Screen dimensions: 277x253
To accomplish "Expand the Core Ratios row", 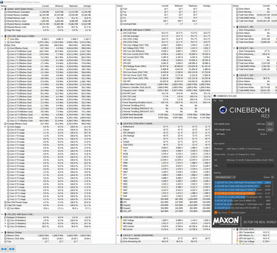I will pyautogui.click(x=6, y=208).
